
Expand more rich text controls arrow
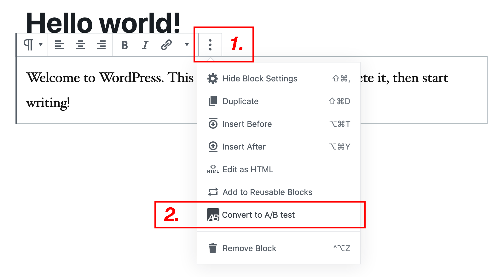click(187, 44)
